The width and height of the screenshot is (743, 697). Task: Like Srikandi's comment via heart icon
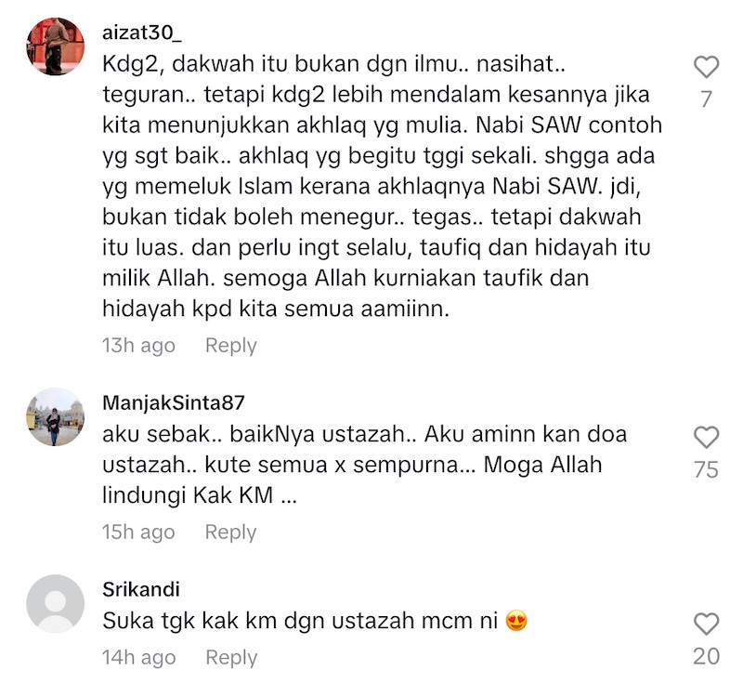coord(707,624)
